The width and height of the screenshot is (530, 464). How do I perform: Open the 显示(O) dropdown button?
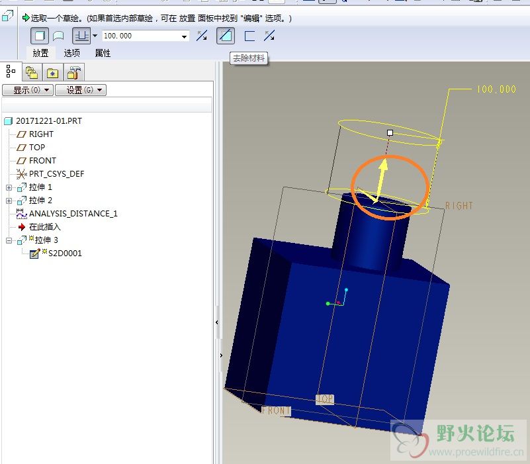point(28,90)
